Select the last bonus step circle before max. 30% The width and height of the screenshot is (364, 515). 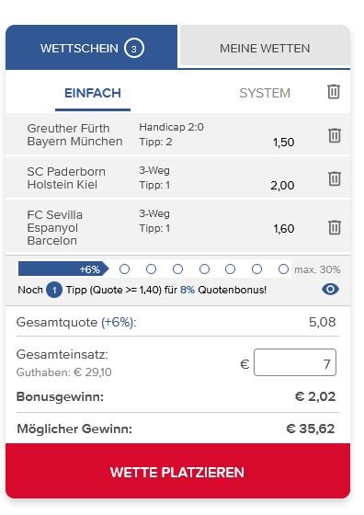click(x=283, y=269)
